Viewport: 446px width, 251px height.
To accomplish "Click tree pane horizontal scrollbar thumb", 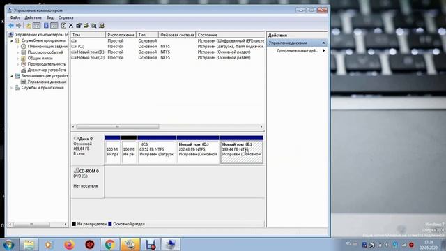I will (31, 225).
